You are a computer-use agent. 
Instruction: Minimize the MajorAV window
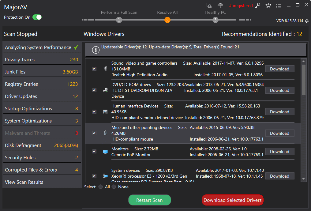289,6
